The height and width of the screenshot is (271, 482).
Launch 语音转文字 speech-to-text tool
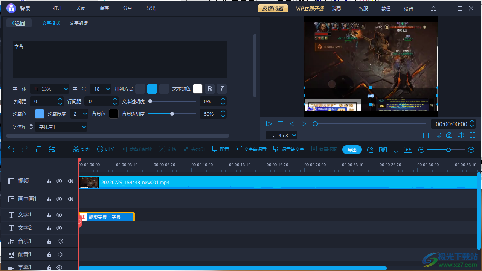pyautogui.click(x=289, y=149)
